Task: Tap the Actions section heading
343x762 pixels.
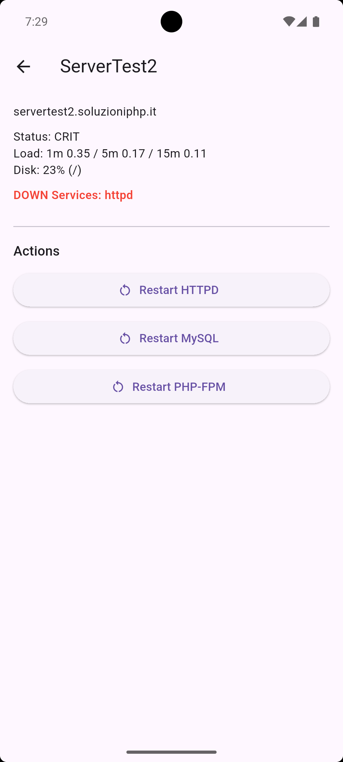Action: [37, 251]
